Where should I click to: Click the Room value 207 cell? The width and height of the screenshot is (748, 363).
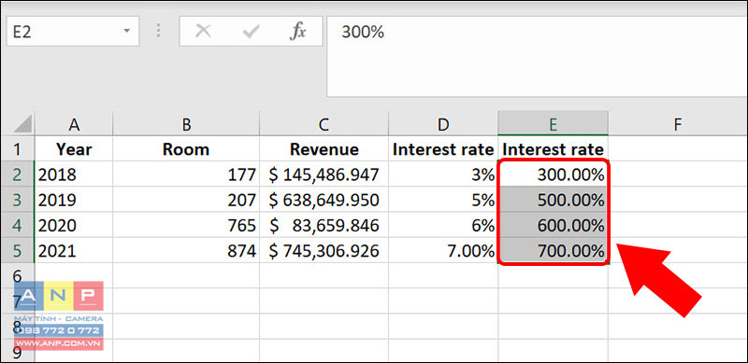tap(186, 200)
